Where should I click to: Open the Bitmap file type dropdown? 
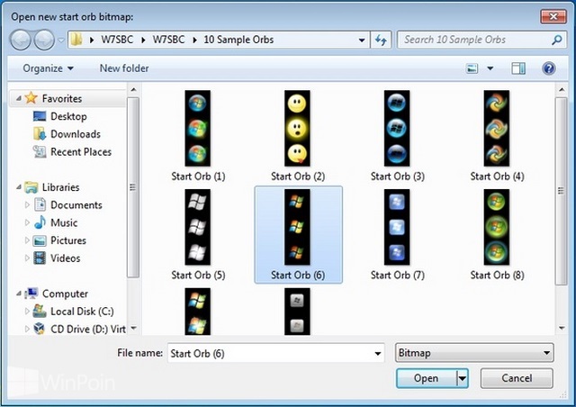pyautogui.click(x=474, y=353)
